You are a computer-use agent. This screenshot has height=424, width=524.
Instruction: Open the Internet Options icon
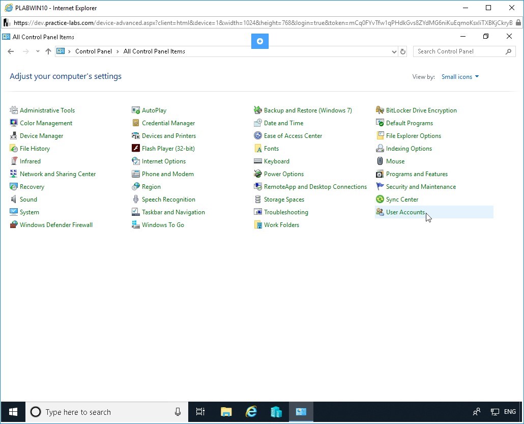tap(136, 161)
